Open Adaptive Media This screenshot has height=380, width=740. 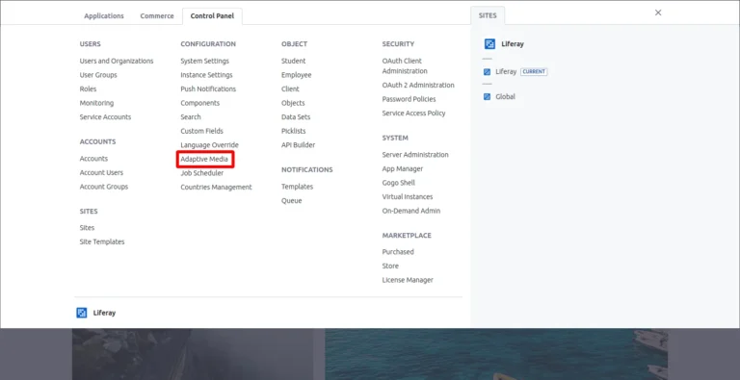pos(204,160)
